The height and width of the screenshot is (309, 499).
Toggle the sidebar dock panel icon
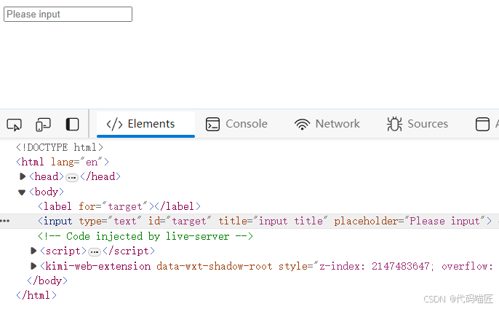coord(72,125)
